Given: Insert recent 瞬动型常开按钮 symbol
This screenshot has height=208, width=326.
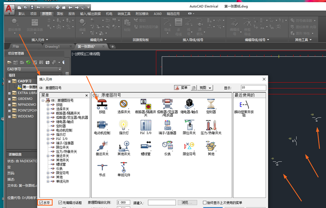Looking at the screenshot, I should tap(244, 105).
